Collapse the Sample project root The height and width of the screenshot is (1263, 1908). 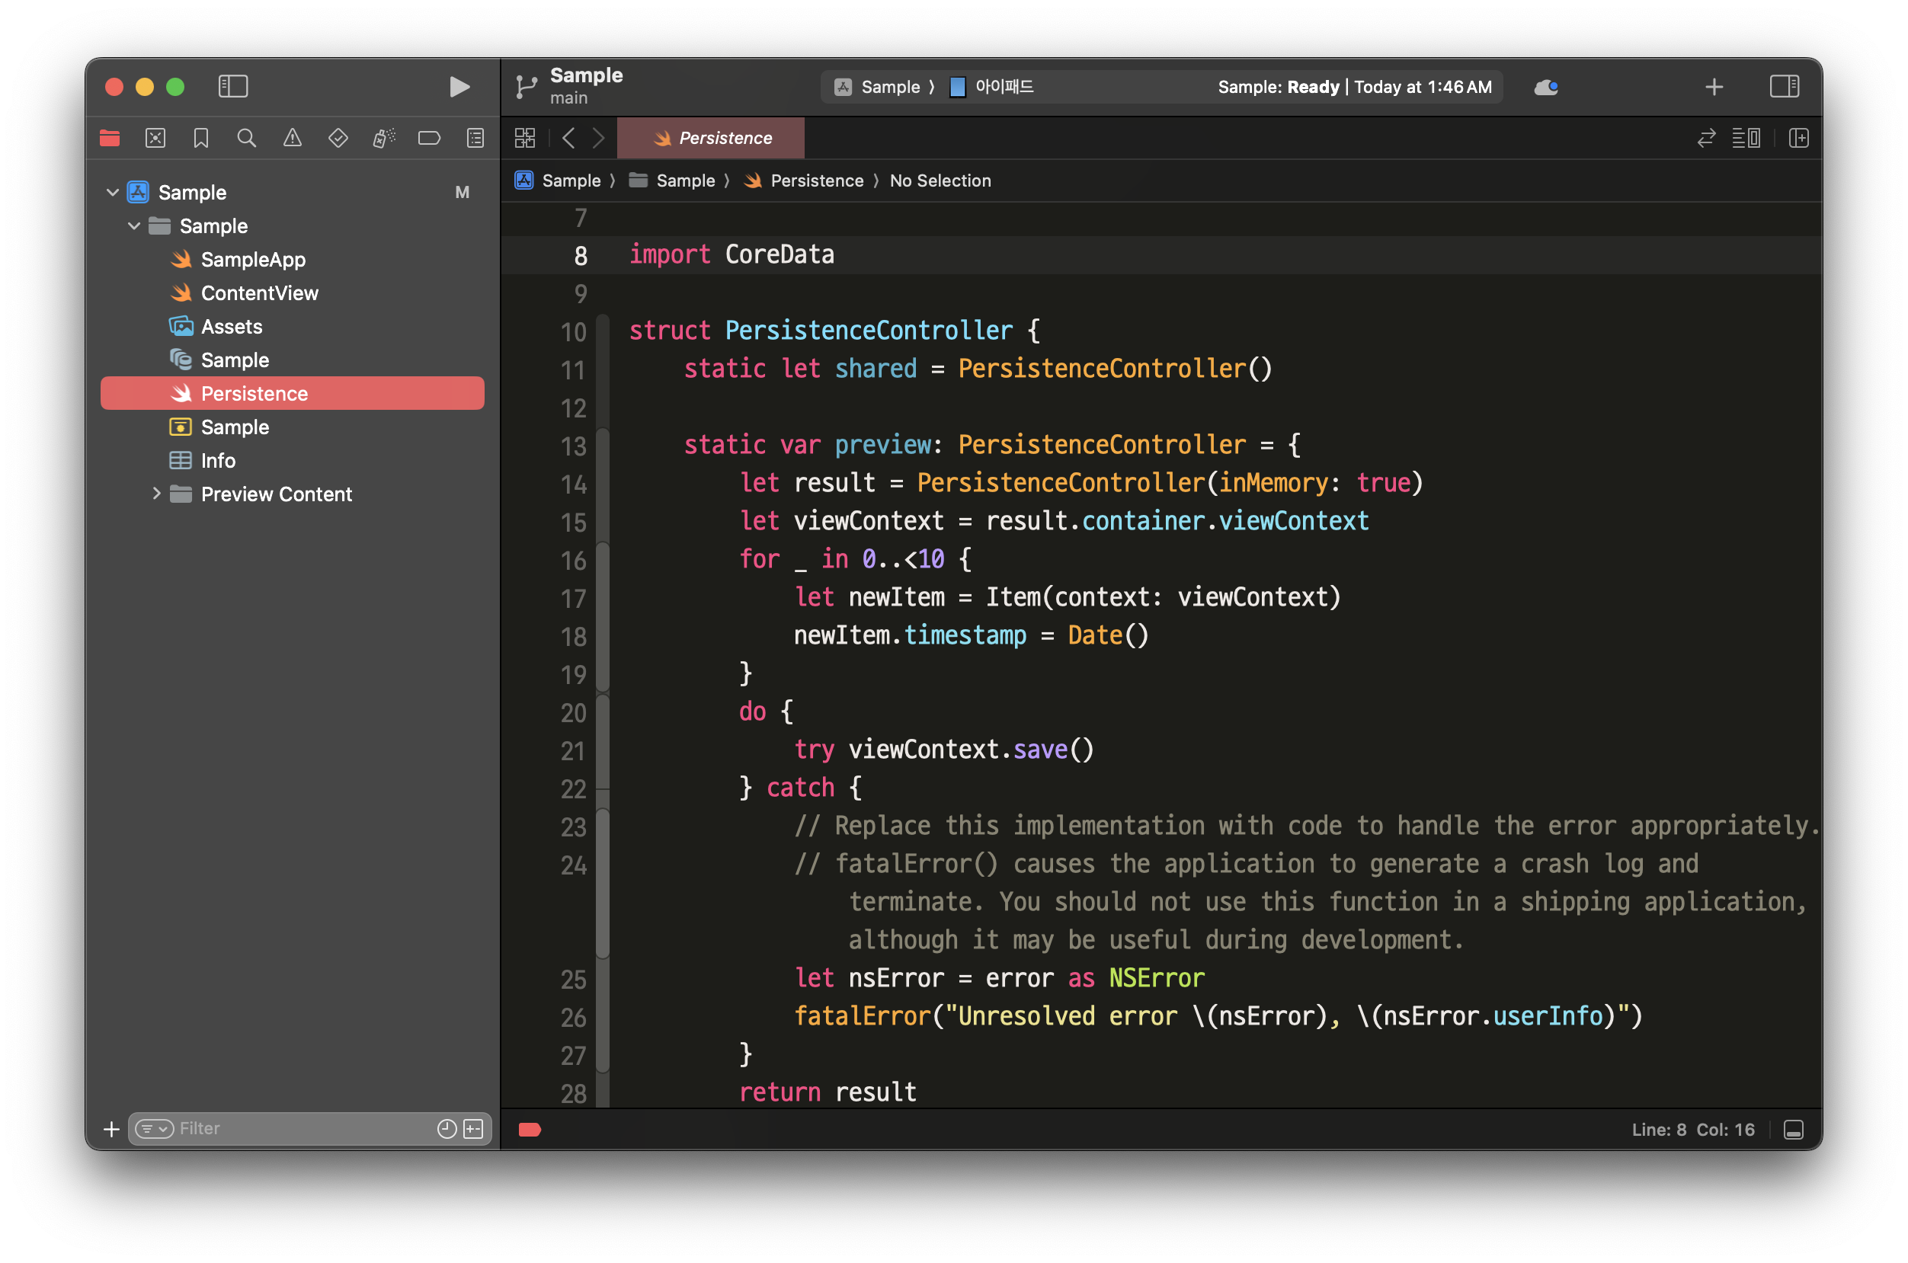click(x=113, y=193)
